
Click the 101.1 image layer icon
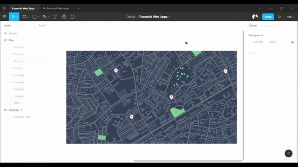(x=11, y=103)
